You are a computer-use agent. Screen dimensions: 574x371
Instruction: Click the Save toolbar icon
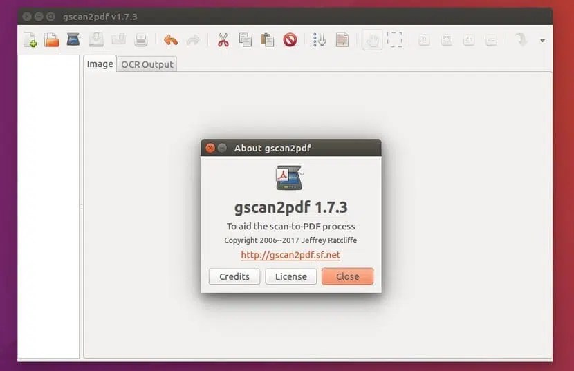tap(96, 39)
